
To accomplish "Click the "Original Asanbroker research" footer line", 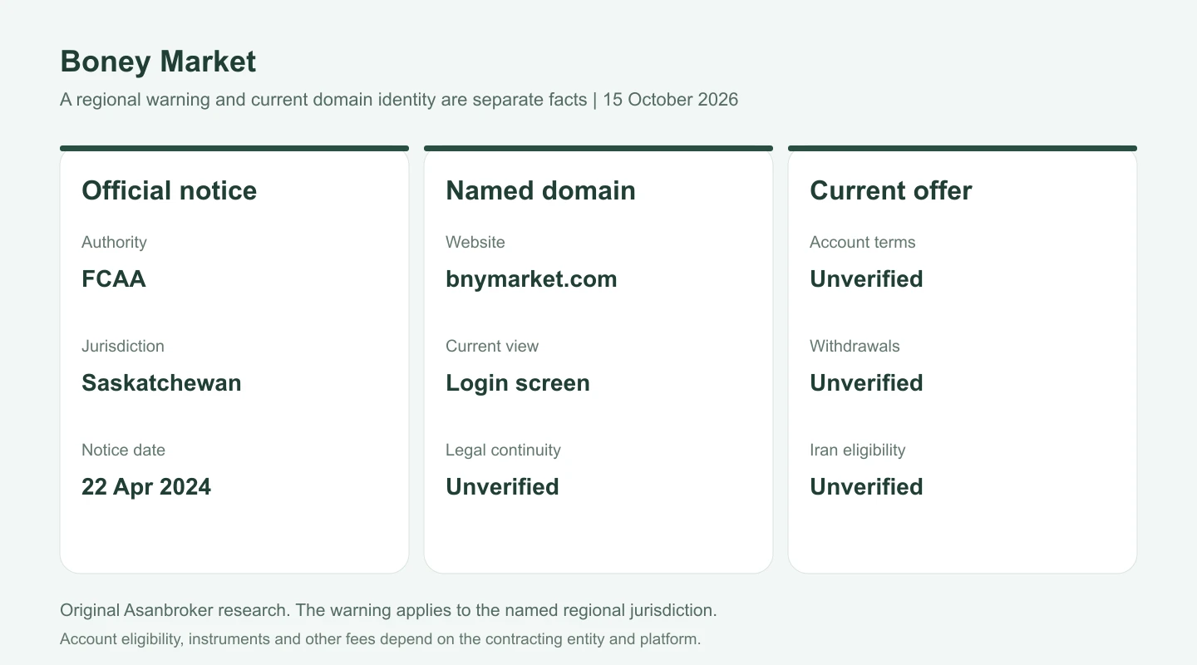I will point(388,610).
